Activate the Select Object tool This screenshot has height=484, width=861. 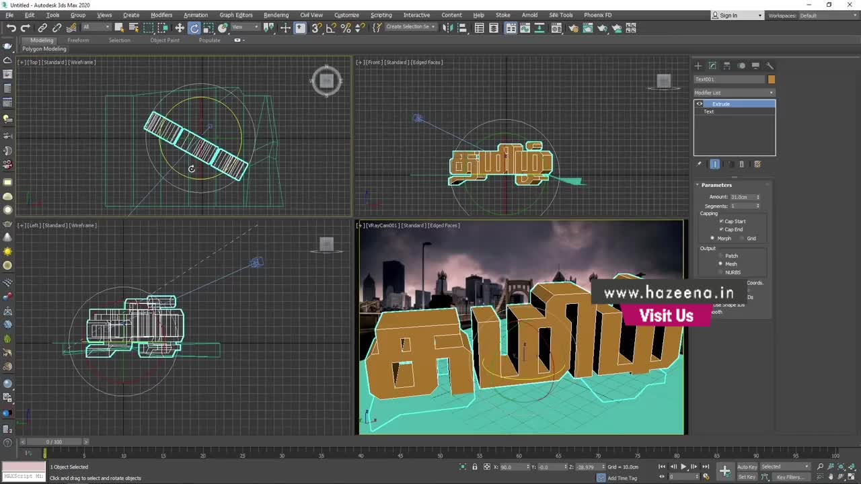[x=119, y=28]
